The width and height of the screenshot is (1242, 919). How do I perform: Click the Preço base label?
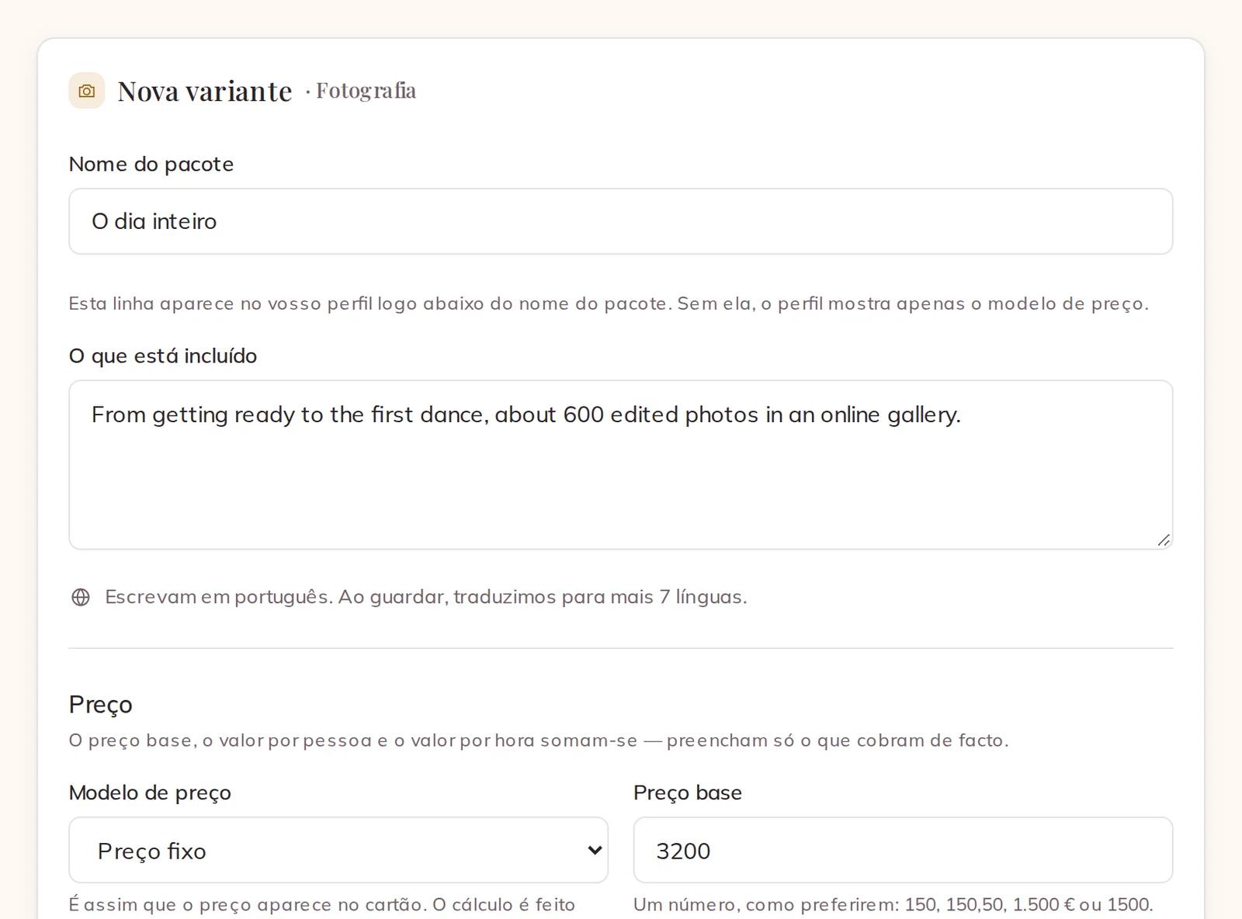point(688,792)
